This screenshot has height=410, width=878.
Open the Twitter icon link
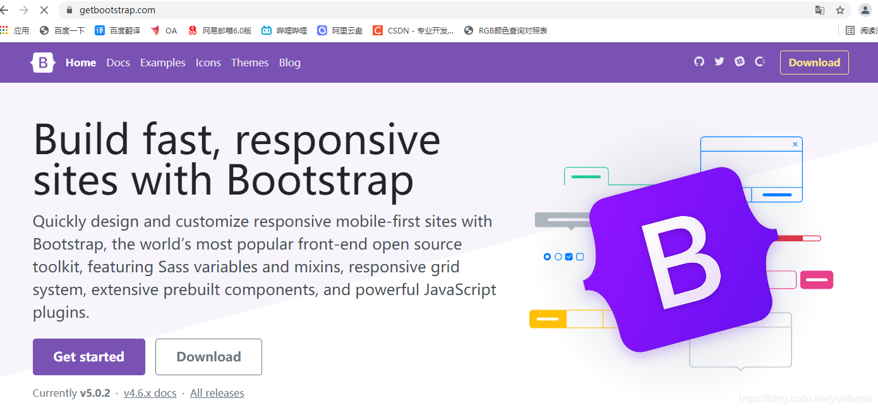pyautogui.click(x=719, y=61)
